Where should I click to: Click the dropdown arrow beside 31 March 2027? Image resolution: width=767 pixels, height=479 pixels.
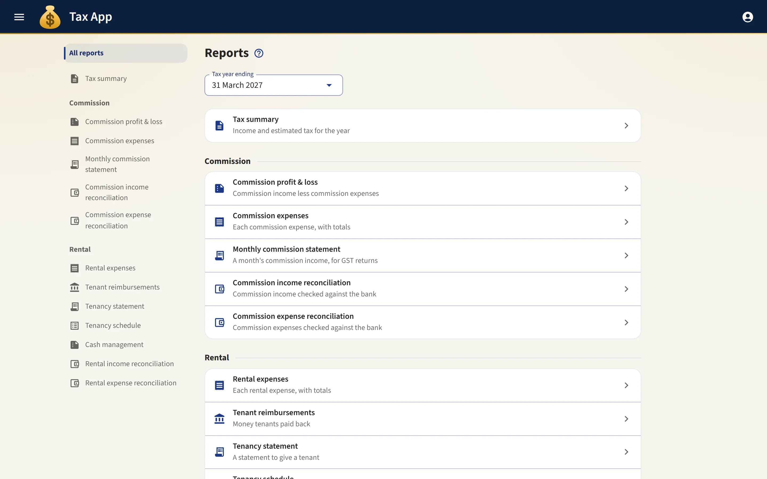329,85
